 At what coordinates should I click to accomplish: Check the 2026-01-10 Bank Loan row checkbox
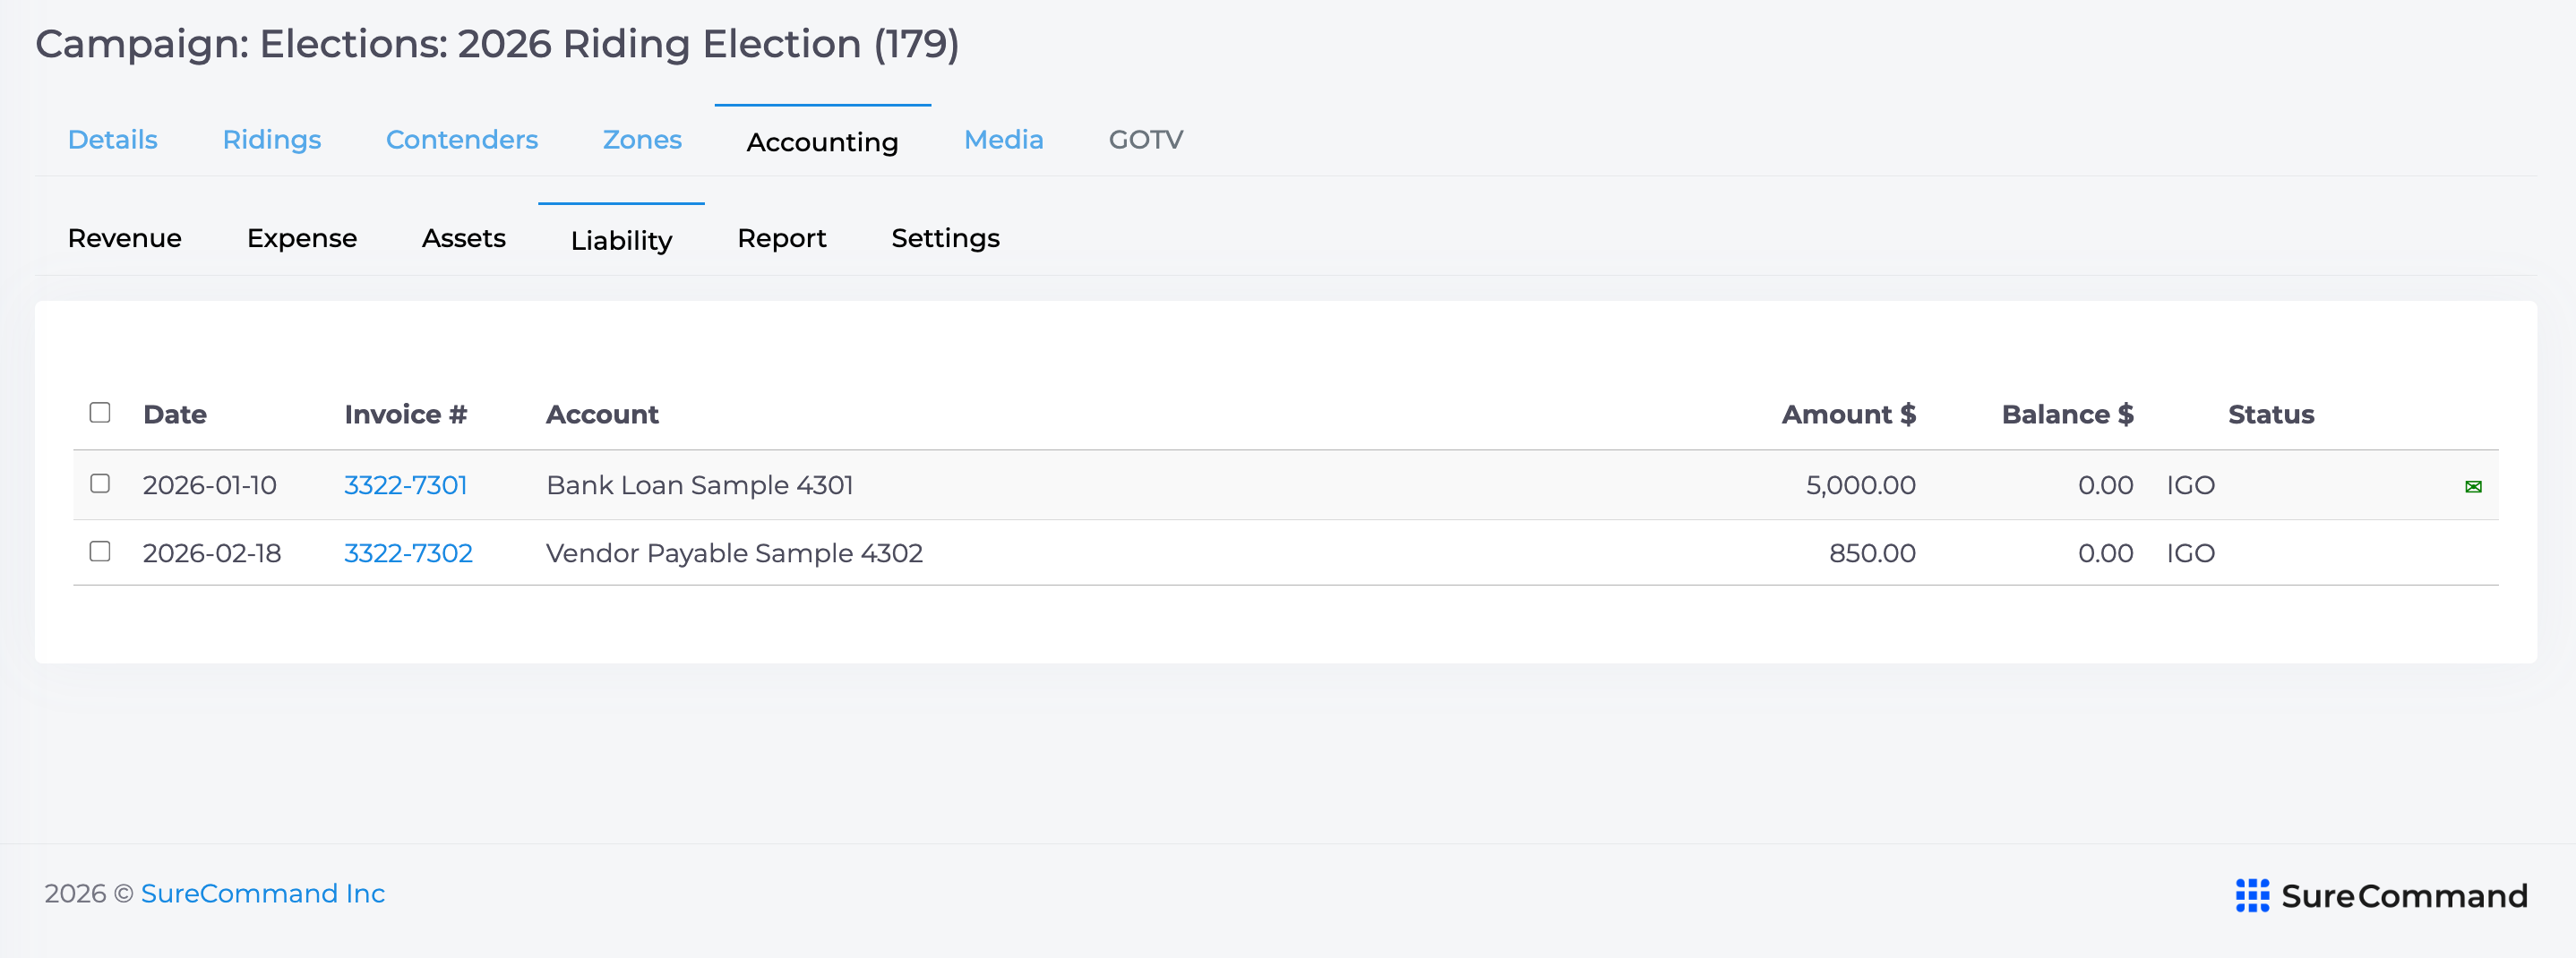[100, 484]
